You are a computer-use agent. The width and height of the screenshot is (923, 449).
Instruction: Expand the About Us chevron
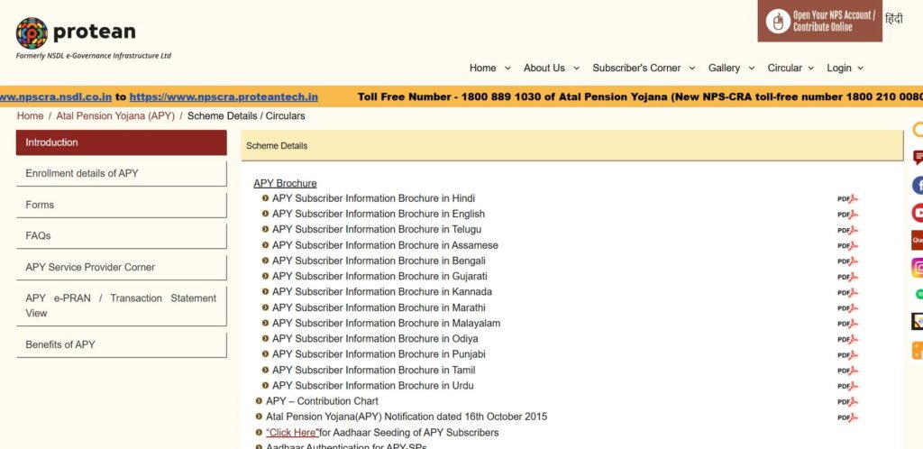coord(576,69)
